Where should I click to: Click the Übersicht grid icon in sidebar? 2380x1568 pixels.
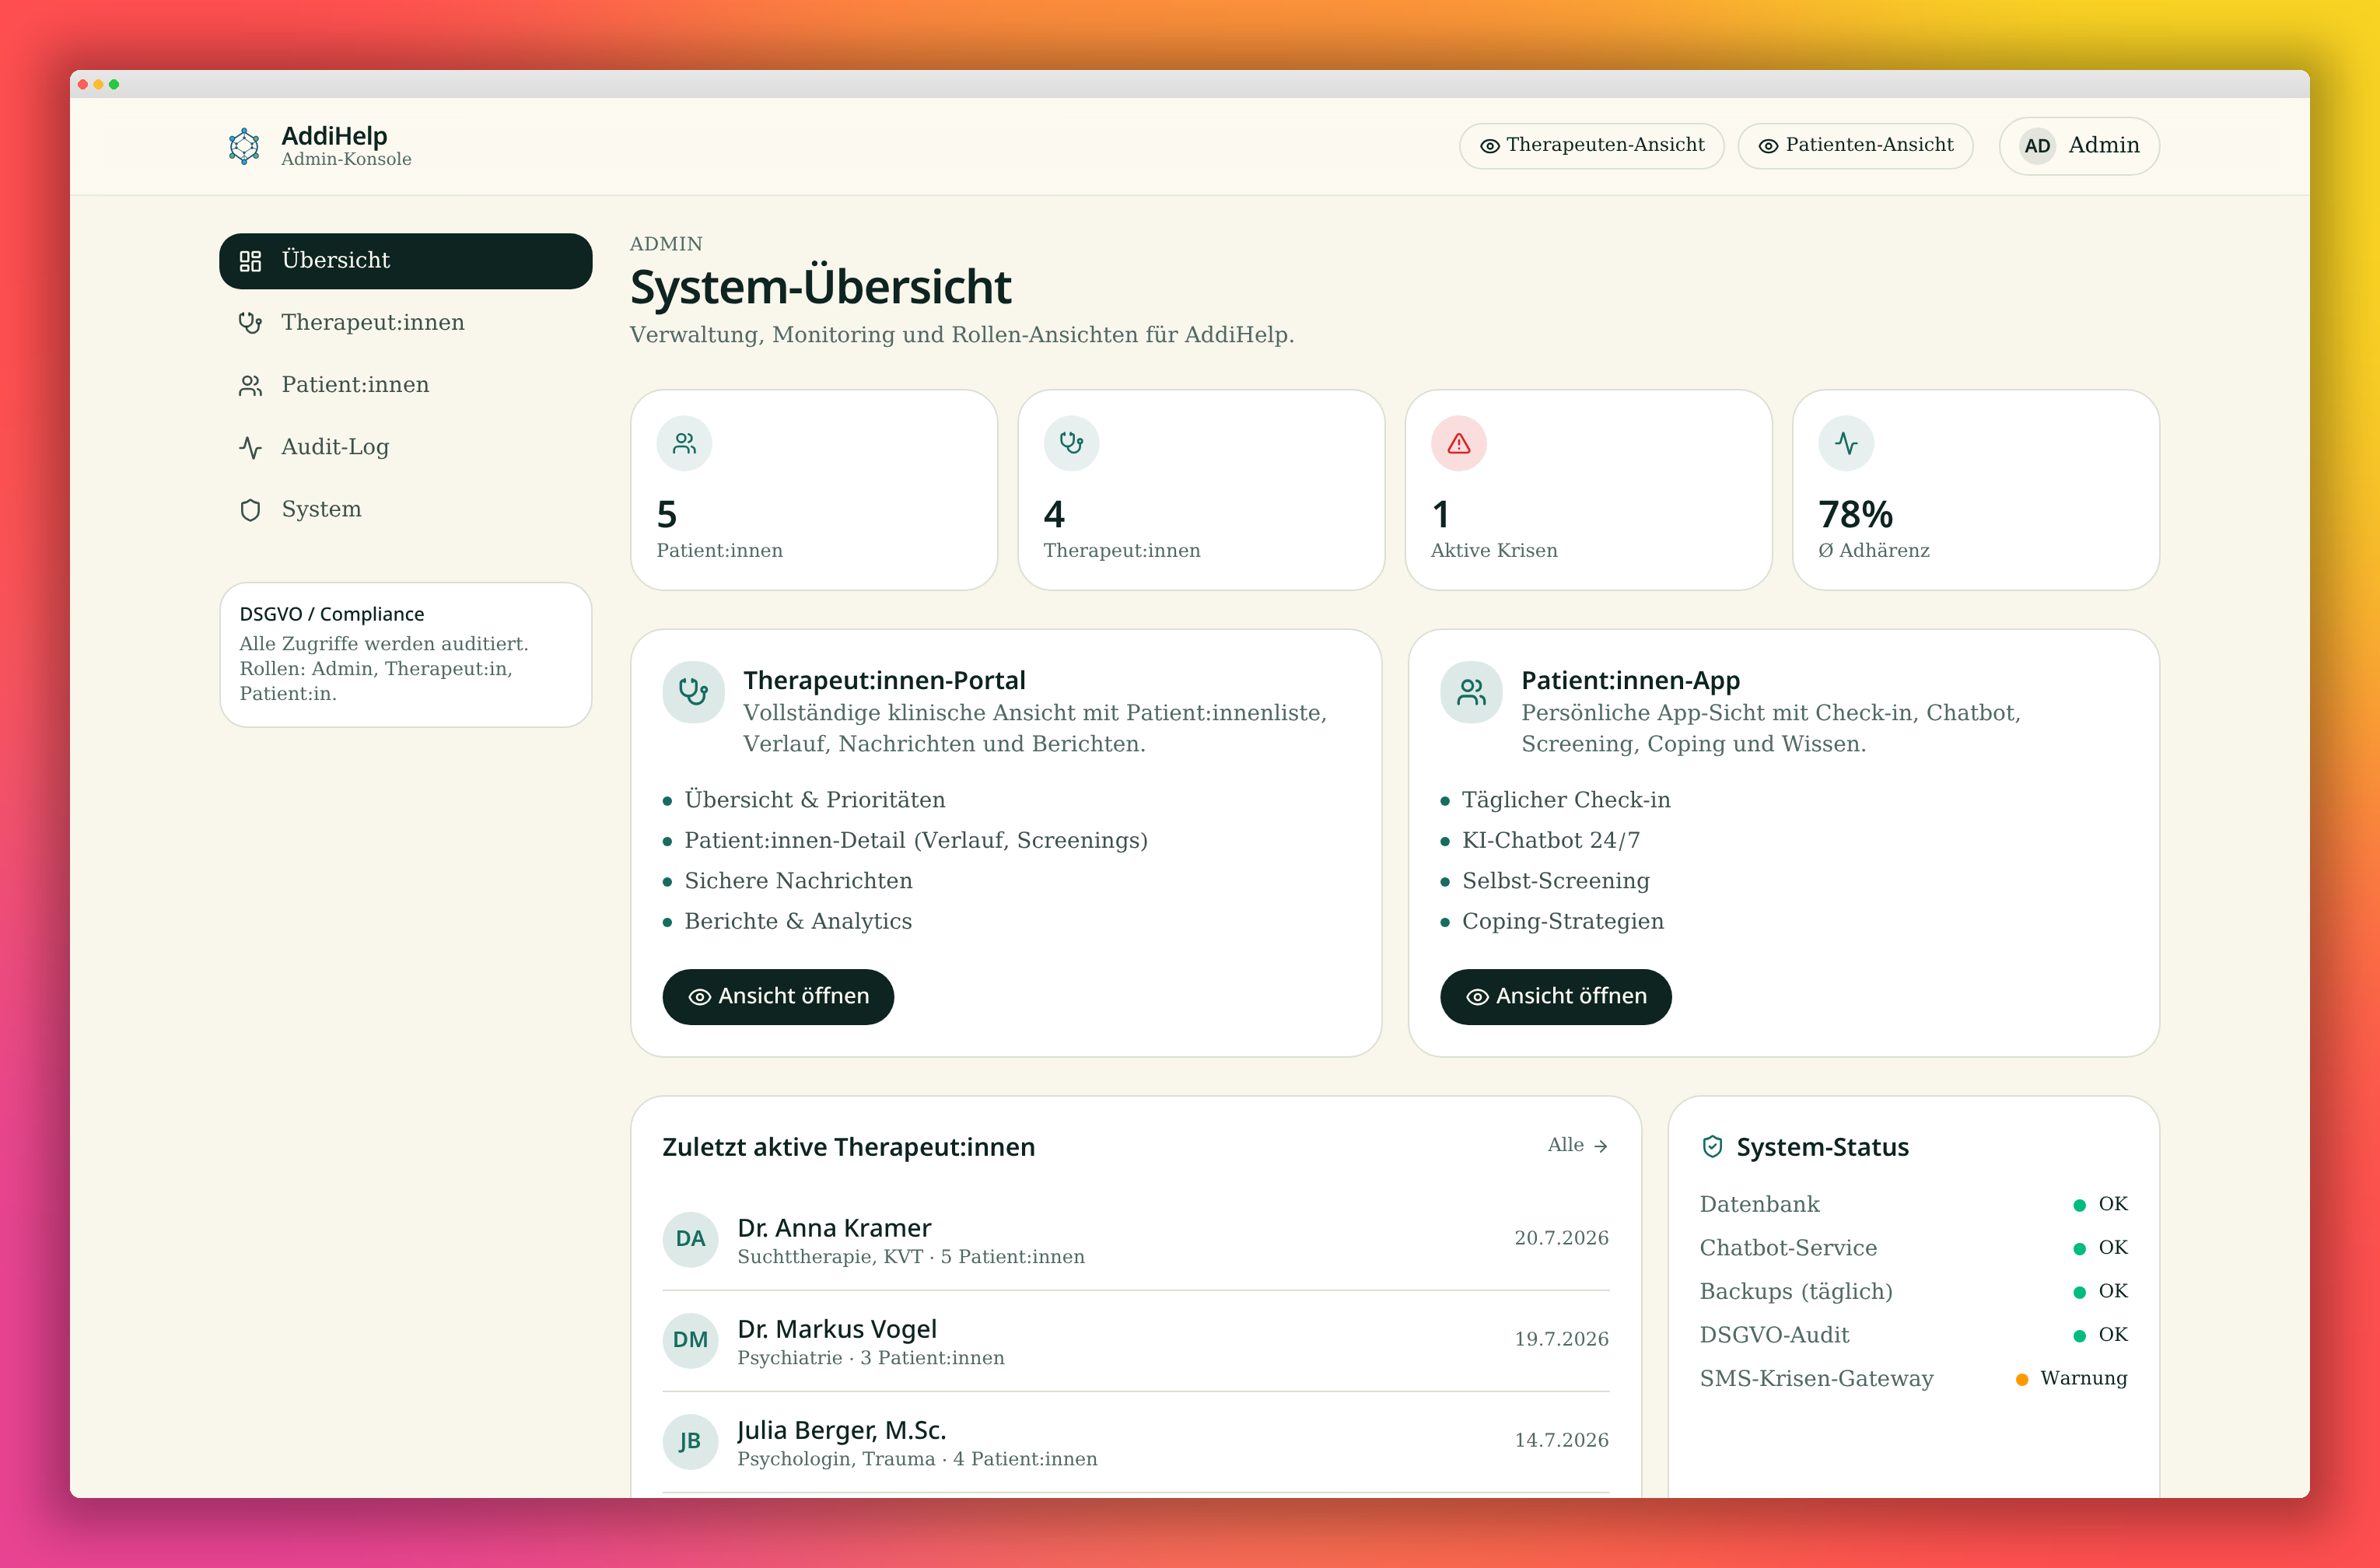[x=250, y=261]
